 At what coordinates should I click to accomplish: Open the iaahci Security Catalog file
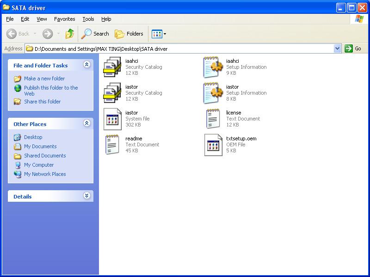pos(112,67)
